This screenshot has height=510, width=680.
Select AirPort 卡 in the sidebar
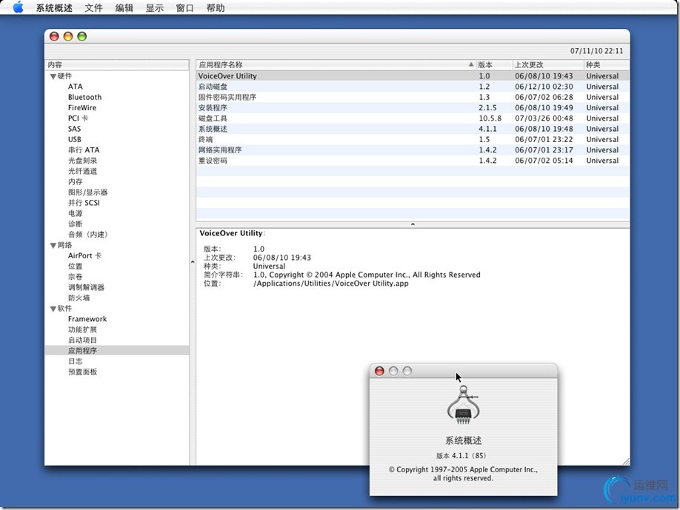point(84,255)
